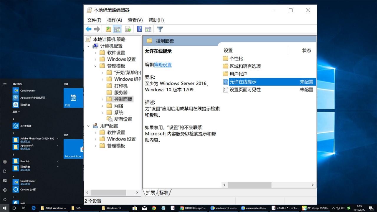Click the Back arrow in the policy editor toolbar
This screenshot has height=212, width=377.
click(x=88, y=29)
